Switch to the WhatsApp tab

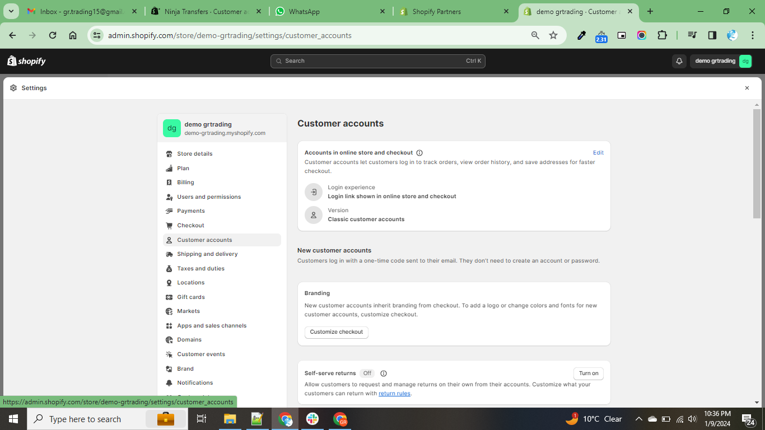click(x=330, y=11)
